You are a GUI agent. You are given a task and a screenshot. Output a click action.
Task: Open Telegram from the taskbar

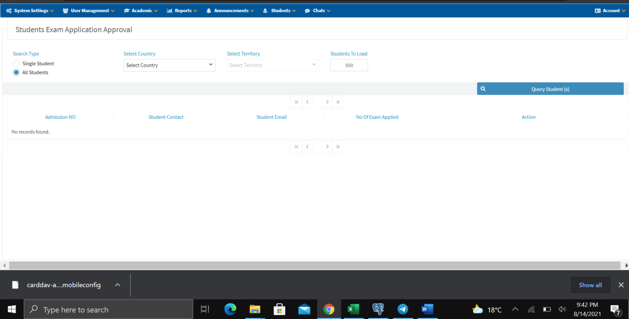(402, 309)
